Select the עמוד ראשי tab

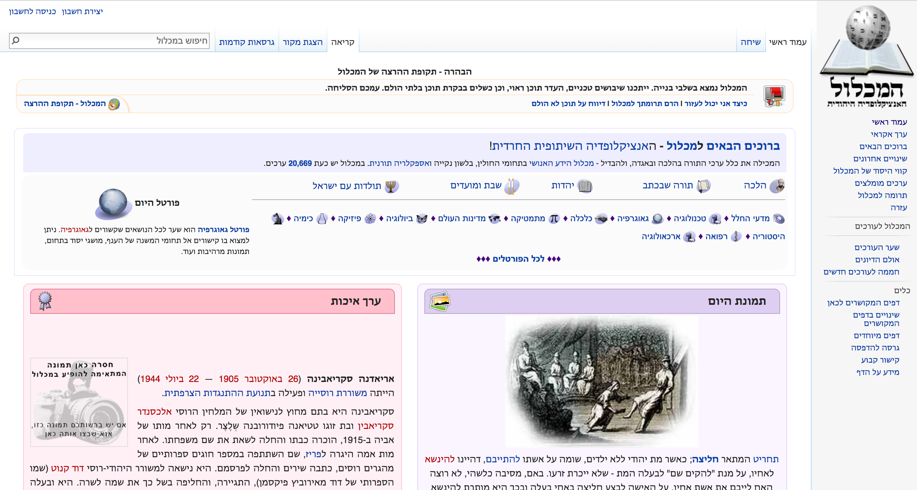click(787, 42)
